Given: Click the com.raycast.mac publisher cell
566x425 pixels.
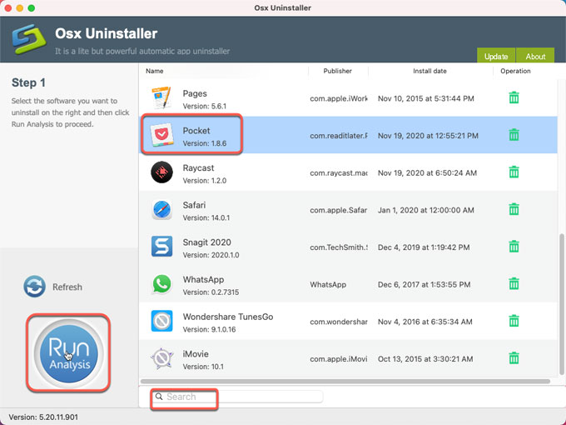Looking at the screenshot, I should (x=339, y=173).
